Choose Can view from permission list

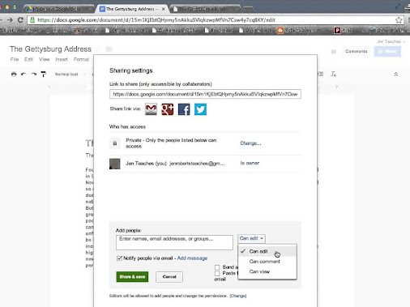click(x=259, y=271)
